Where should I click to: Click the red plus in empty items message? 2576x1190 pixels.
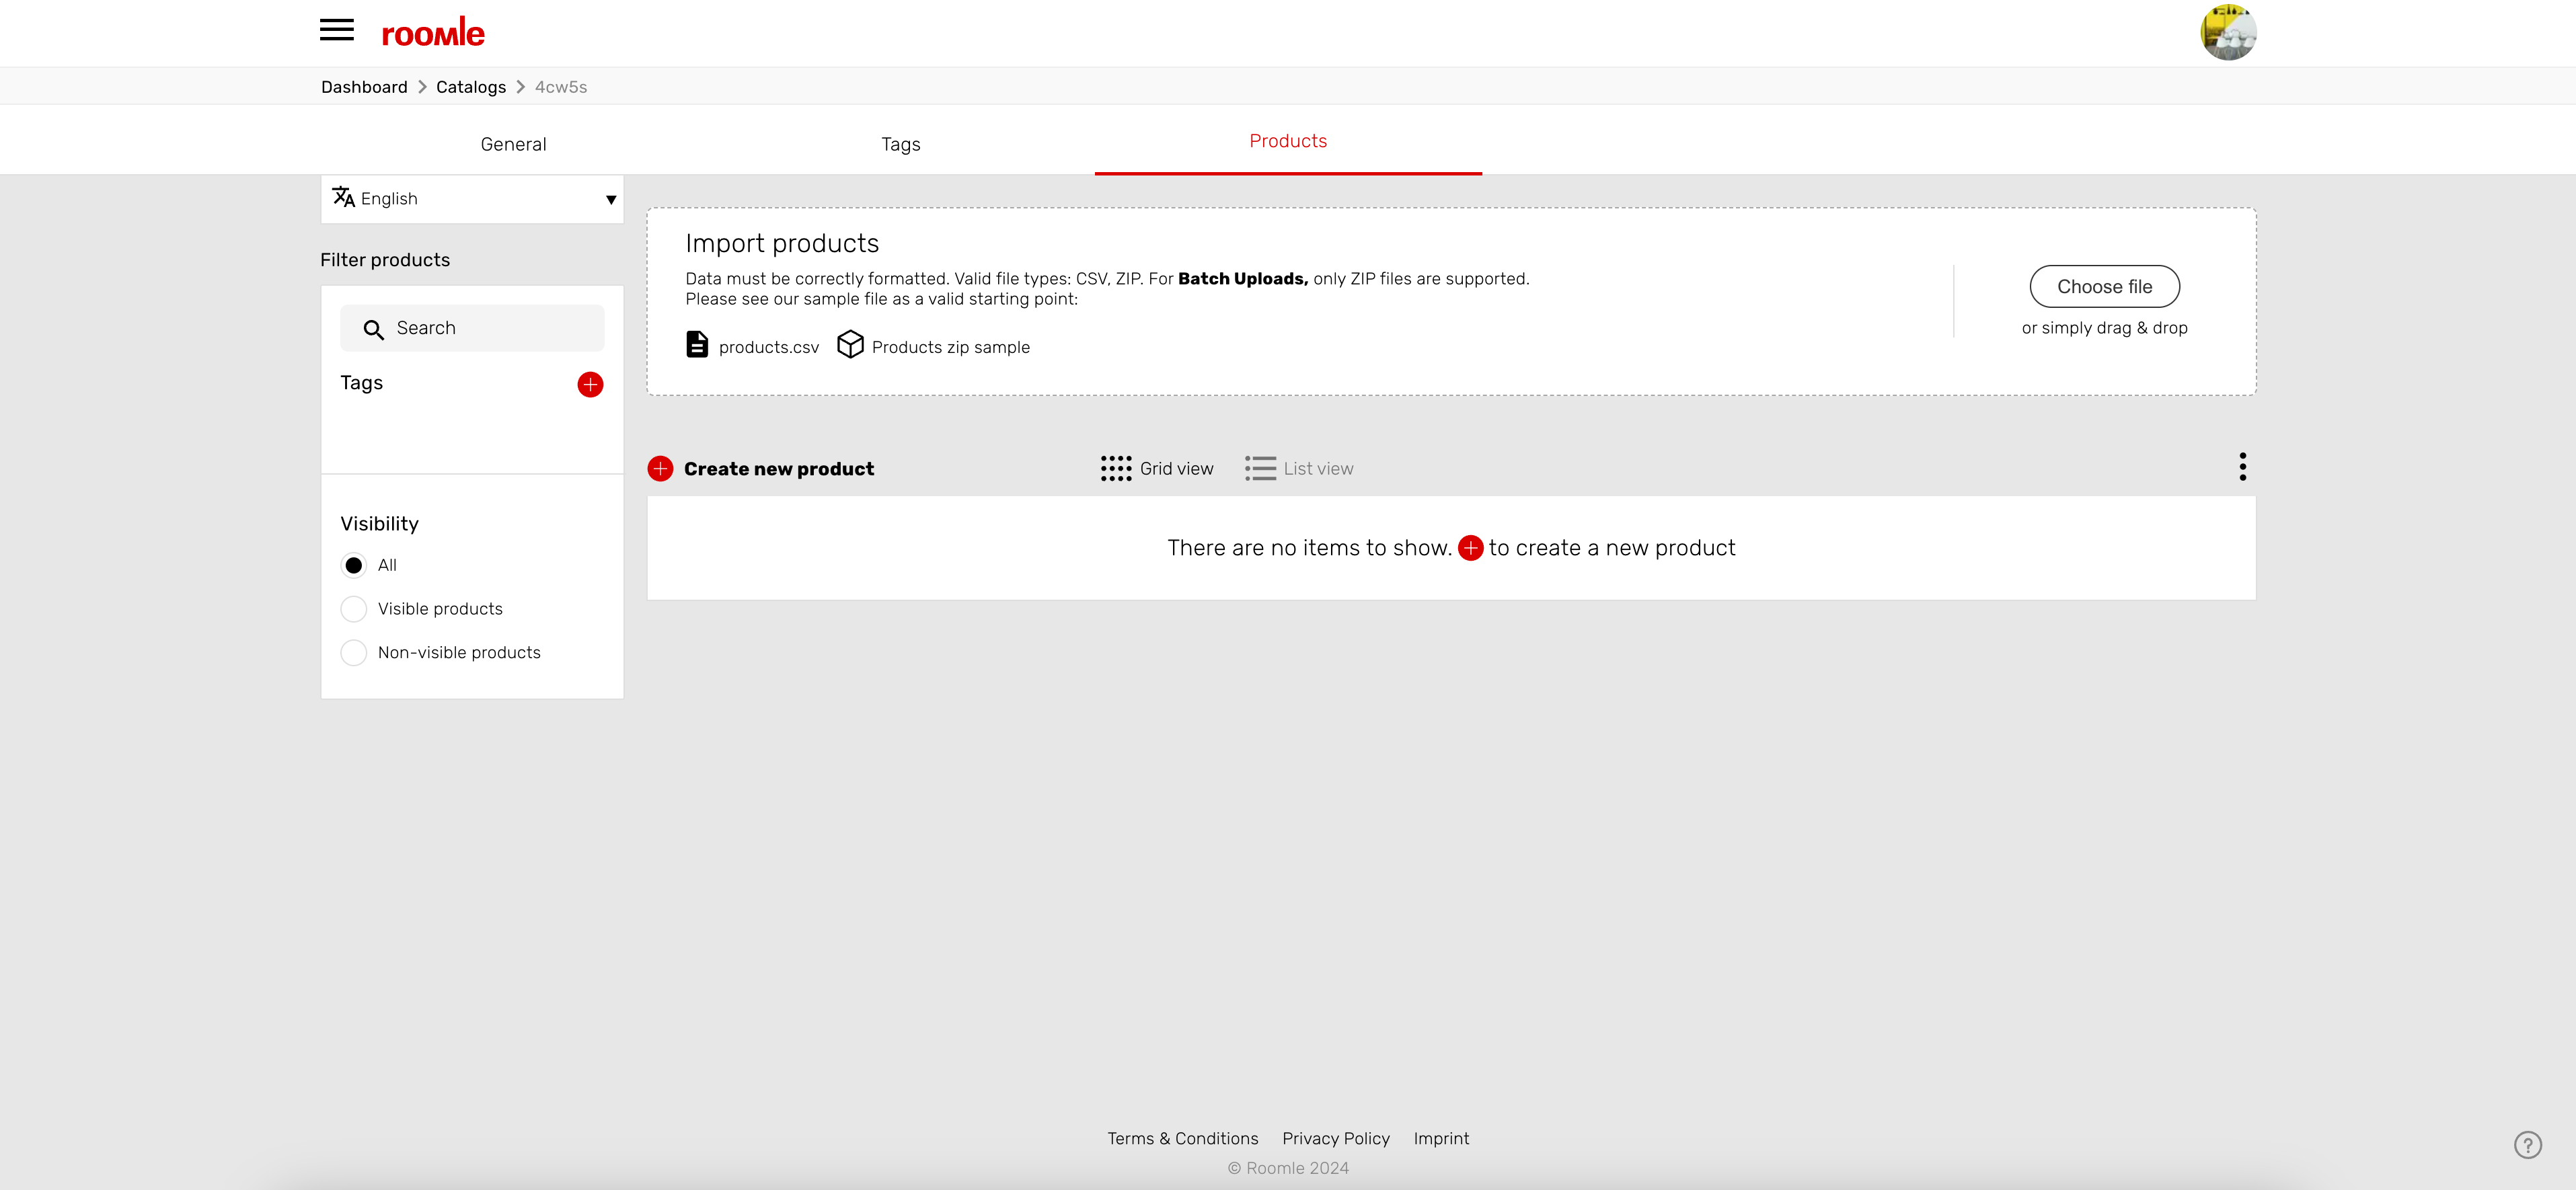pyautogui.click(x=1470, y=548)
